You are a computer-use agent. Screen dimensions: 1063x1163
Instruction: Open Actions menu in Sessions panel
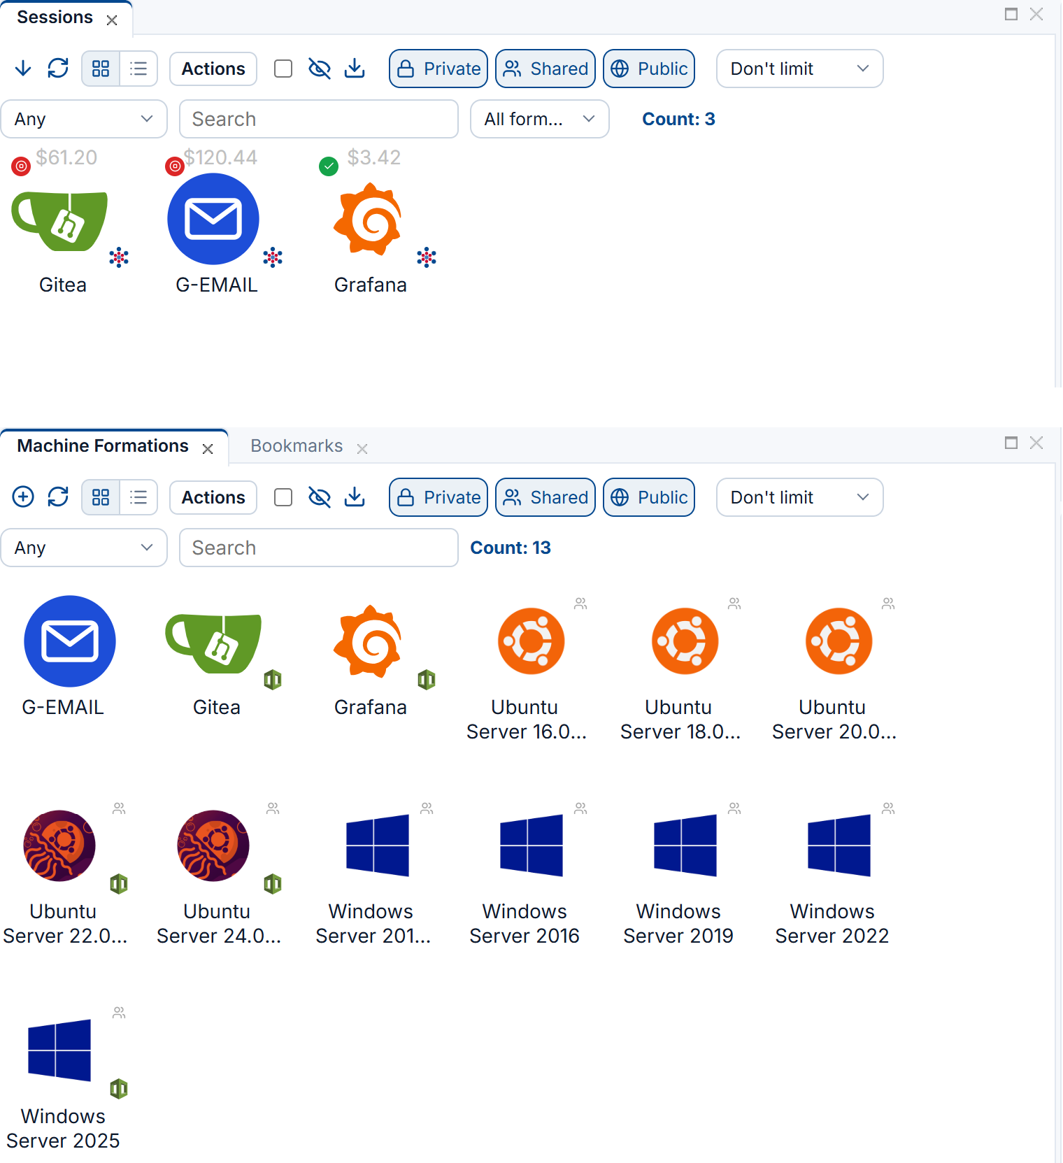tap(213, 69)
